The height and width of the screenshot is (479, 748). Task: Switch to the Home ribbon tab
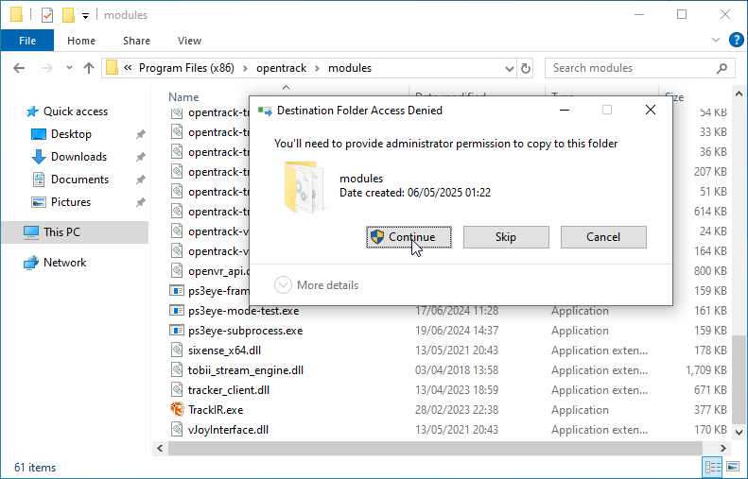click(x=81, y=41)
